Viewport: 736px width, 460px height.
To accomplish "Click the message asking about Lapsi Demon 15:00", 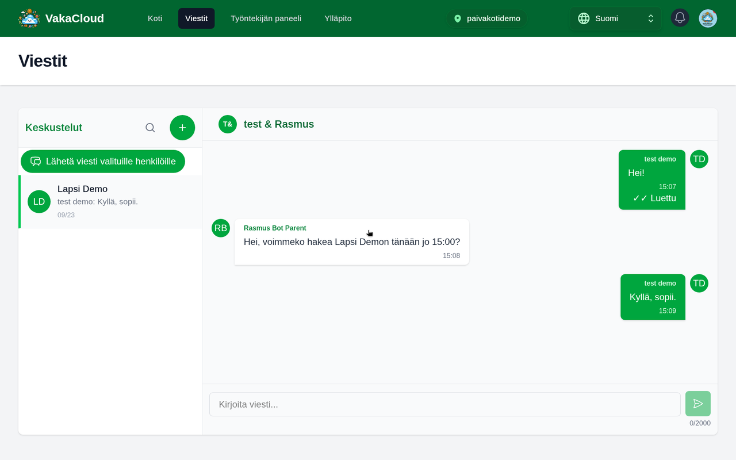I will pyautogui.click(x=352, y=242).
